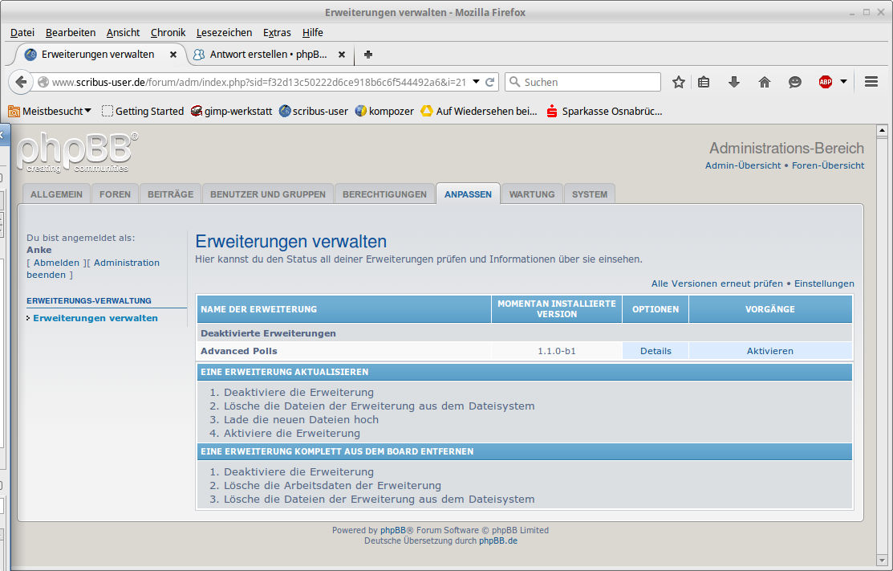Switch to the BENUTZER UND GRUPPEN tab
The width and height of the screenshot is (893, 571).
click(268, 194)
